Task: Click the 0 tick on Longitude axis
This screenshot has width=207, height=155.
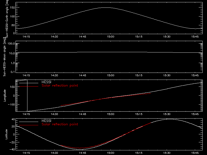Action: [x=14, y=96]
